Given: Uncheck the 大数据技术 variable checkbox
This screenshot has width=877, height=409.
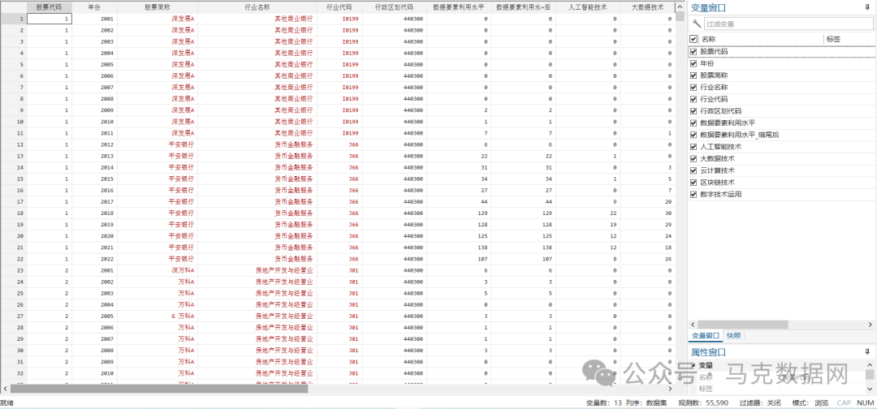Looking at the screenshot, I should (694, 158).
